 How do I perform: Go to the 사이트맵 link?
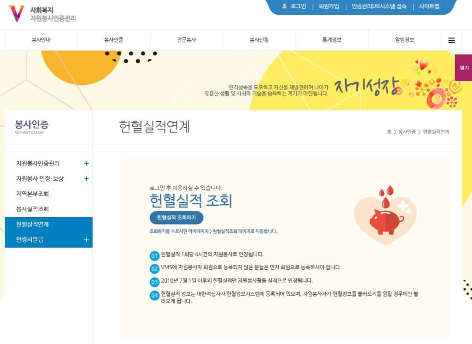coord(429,6)
